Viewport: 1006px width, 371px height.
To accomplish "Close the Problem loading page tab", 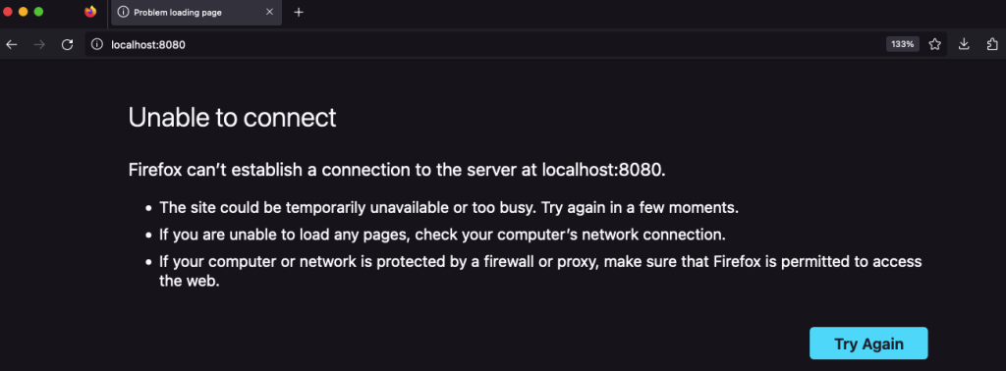I will tap(269, 12).
